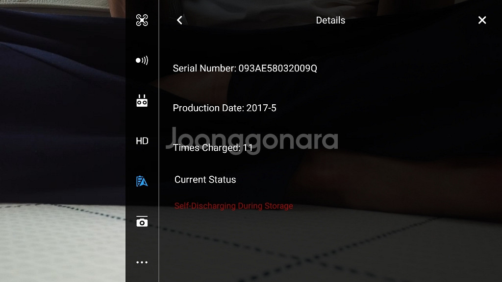Screen dimensions: 502x282
Task: Tap the Details header title
Action: (330, 20)
